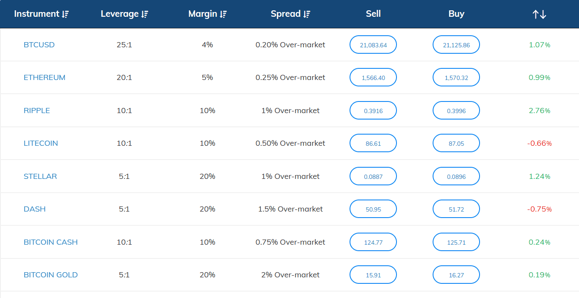Sell Litecoin at 86.61

tap(373, 143)
